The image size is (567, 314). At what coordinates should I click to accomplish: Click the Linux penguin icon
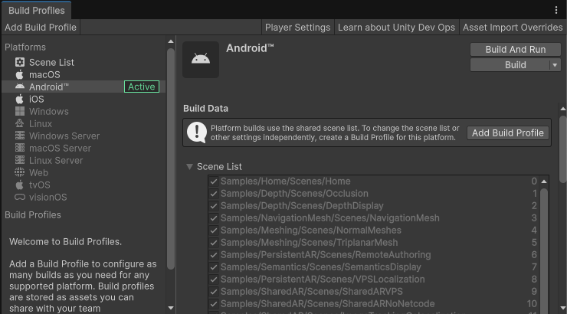20,123
